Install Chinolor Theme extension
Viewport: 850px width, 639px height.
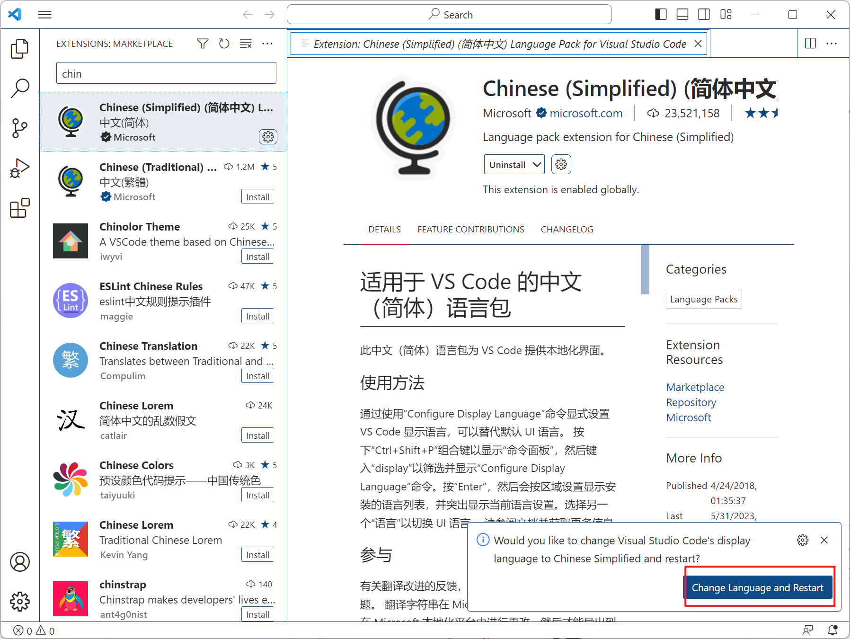pyautogui.click(x=257, y=257)
